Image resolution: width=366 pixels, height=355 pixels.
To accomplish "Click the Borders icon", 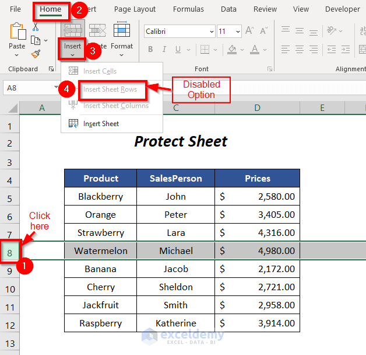I will (205, 50).
